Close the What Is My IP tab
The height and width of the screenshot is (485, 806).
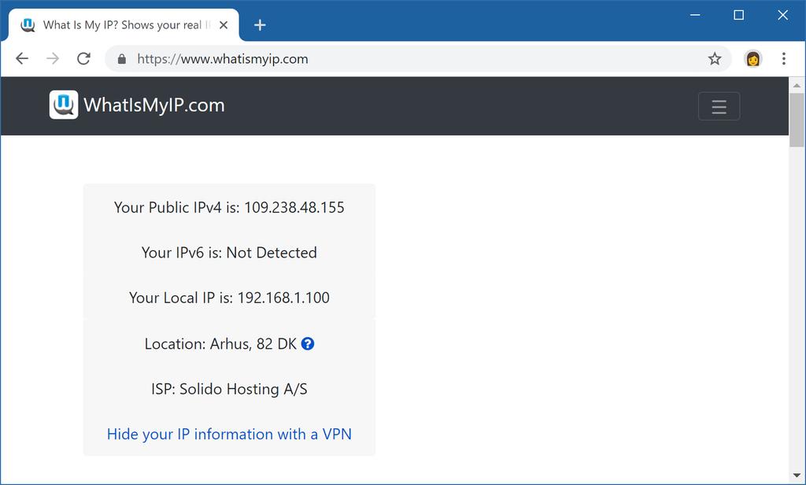[x=224, y=24]
